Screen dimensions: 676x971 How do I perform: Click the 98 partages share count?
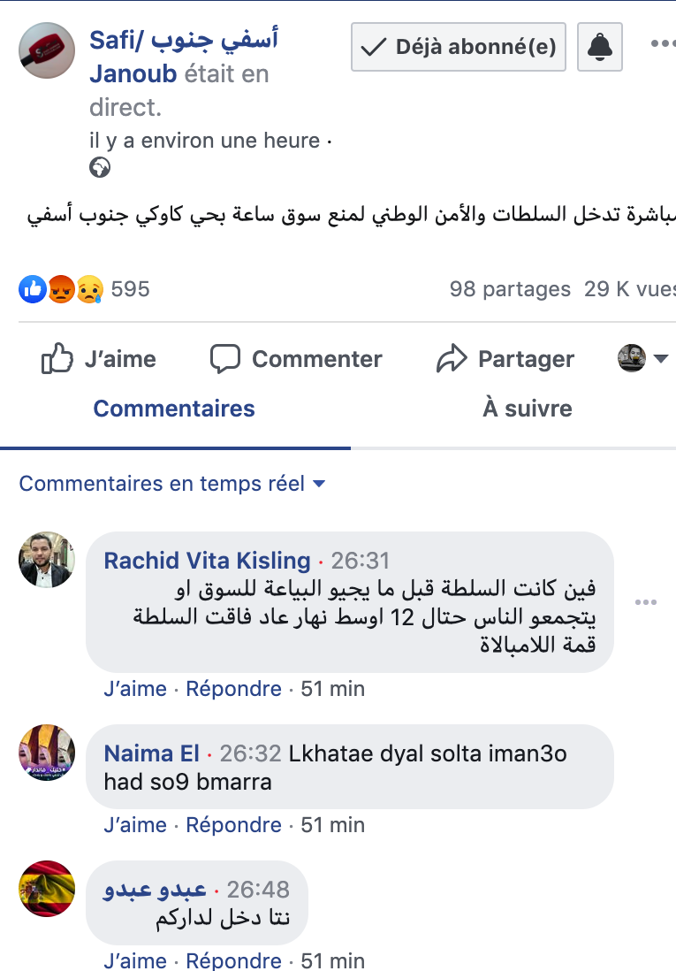pos(510,289)
